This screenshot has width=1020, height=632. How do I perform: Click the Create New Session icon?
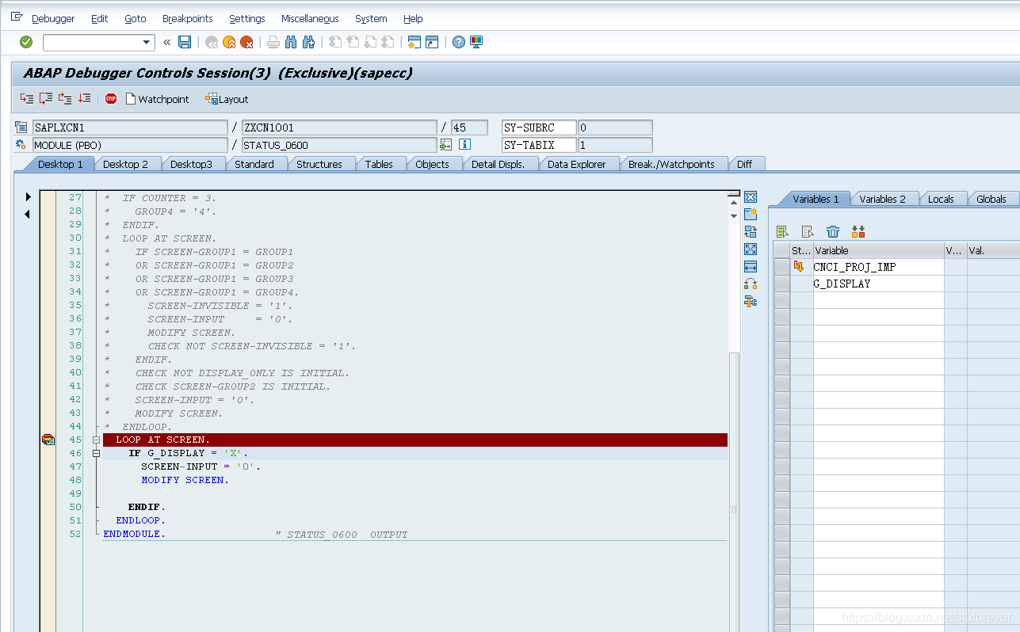[414, 42]
